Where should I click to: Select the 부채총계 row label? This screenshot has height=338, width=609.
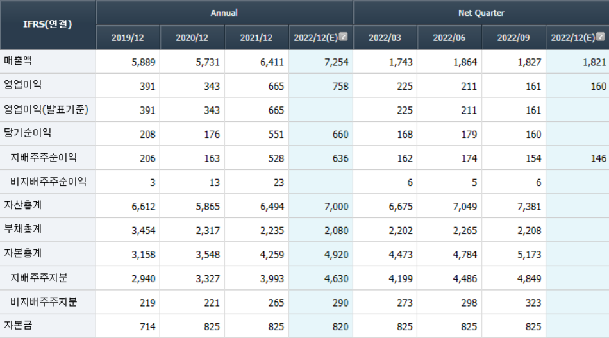pos(23,230)
